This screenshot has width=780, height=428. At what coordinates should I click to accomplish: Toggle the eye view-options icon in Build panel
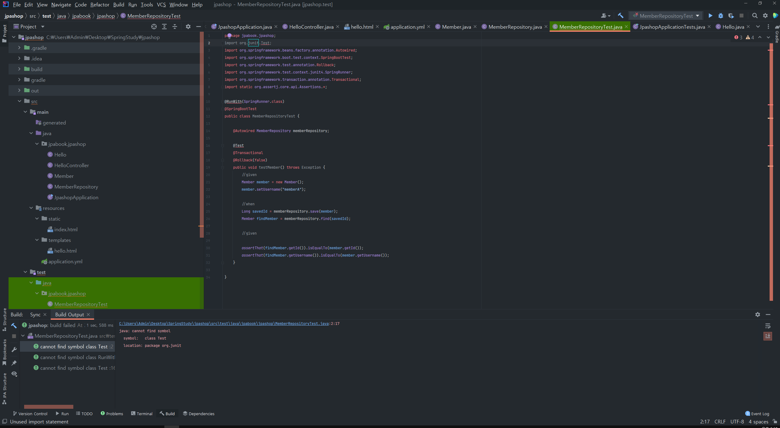(14, 374)
